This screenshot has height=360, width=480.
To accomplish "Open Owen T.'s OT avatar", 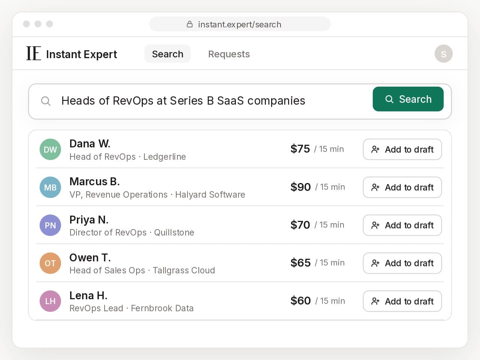I will (50, 263).
